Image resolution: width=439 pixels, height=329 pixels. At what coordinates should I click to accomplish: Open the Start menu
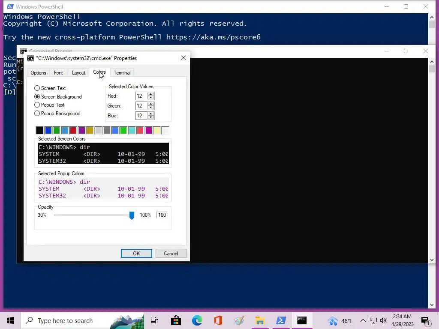click(10, 320)
